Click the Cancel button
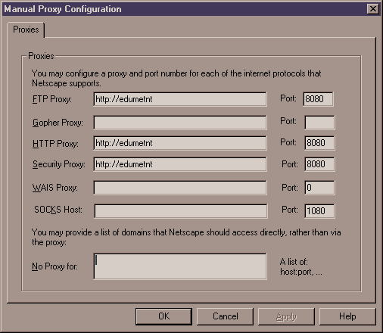Image resolution: width=383 pixels, height=333 pixels. (x=225, y=316)
